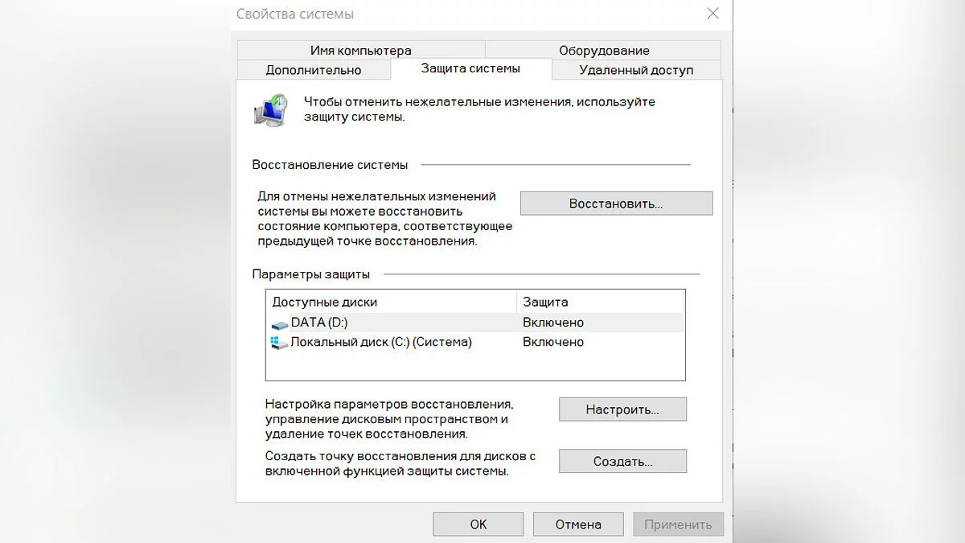The height and width of the screenshot is (543, 965).
Task: Select the DATA (D:) row in the list
Action: point(475,323)
